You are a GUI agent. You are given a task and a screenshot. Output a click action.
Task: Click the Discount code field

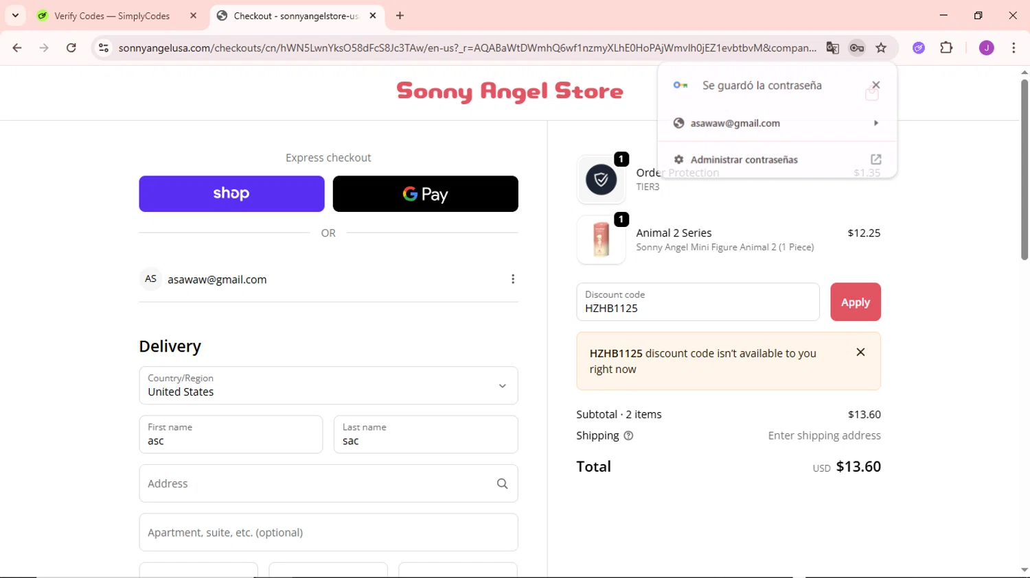pos(698,302)
